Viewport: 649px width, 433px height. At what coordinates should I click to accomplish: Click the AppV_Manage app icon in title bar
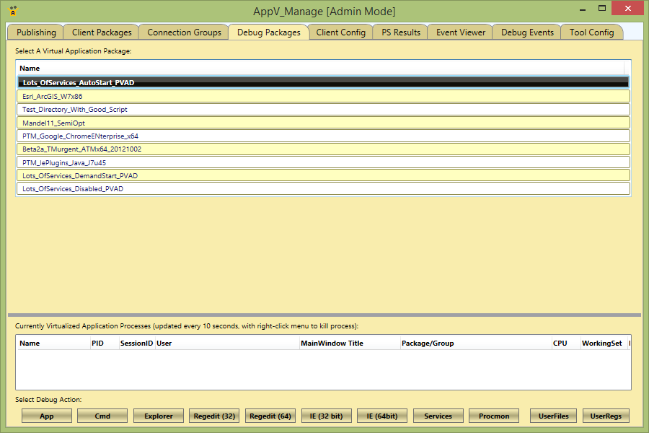pos(12,11)
